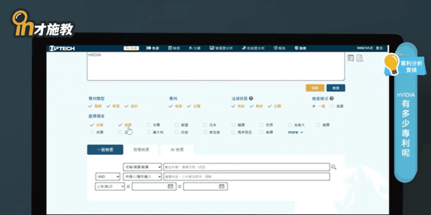Click the table icon right of the query box

pos(351,58)
